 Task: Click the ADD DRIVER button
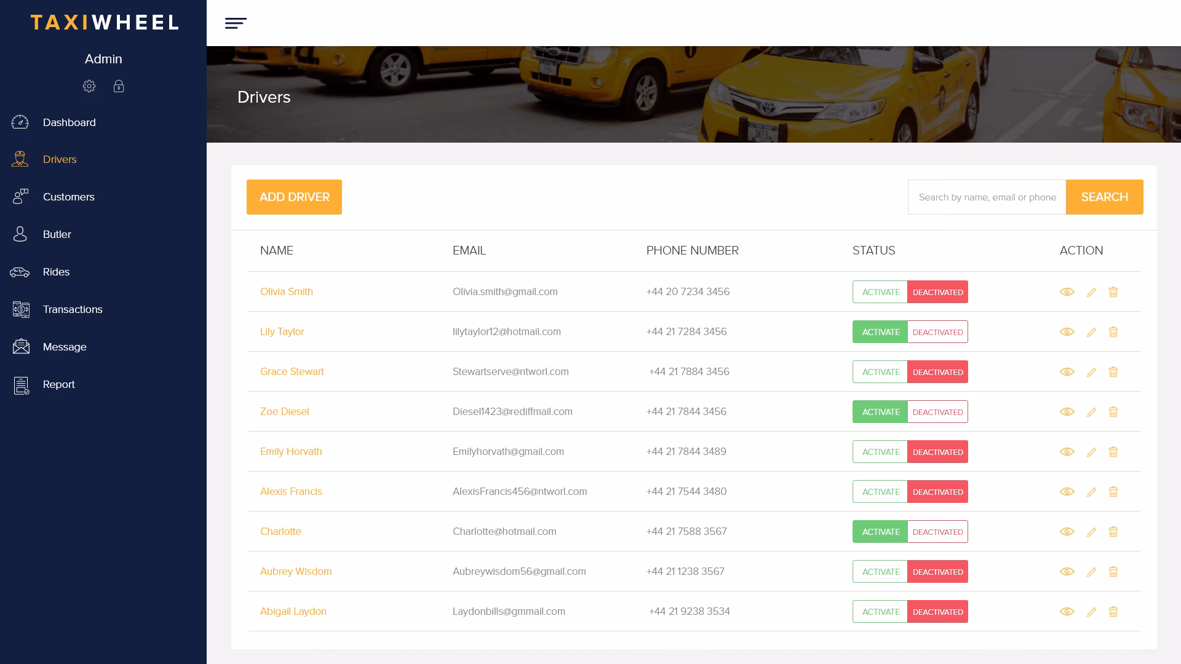pyautogui.click(x=294, y=197)
